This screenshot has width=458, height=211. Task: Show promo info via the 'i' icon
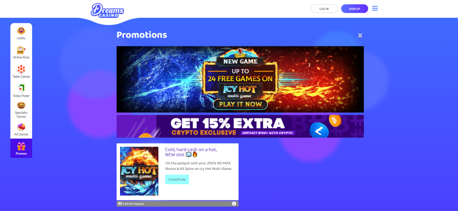click(x=234, y=204)
